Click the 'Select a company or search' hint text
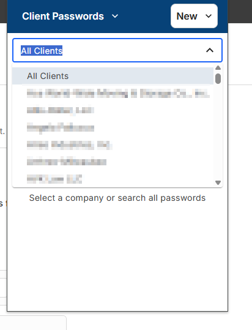Image resolution: width=252 pixels, height=330 pixels. 117,198
